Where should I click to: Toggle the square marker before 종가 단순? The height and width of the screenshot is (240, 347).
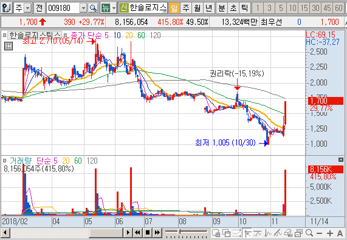[65, 35]
